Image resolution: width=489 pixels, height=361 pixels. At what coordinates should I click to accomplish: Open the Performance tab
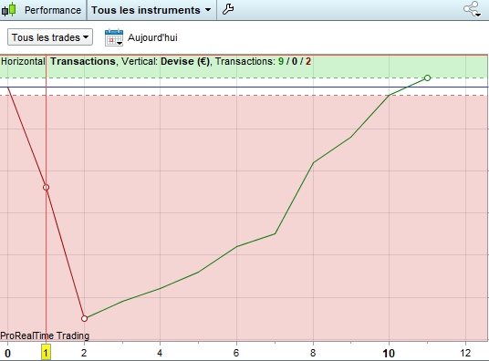[53, 10]
